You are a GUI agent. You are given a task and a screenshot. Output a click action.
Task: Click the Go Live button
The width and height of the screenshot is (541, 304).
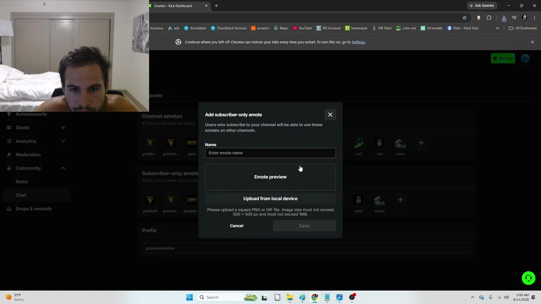click(x=503, y=58)
